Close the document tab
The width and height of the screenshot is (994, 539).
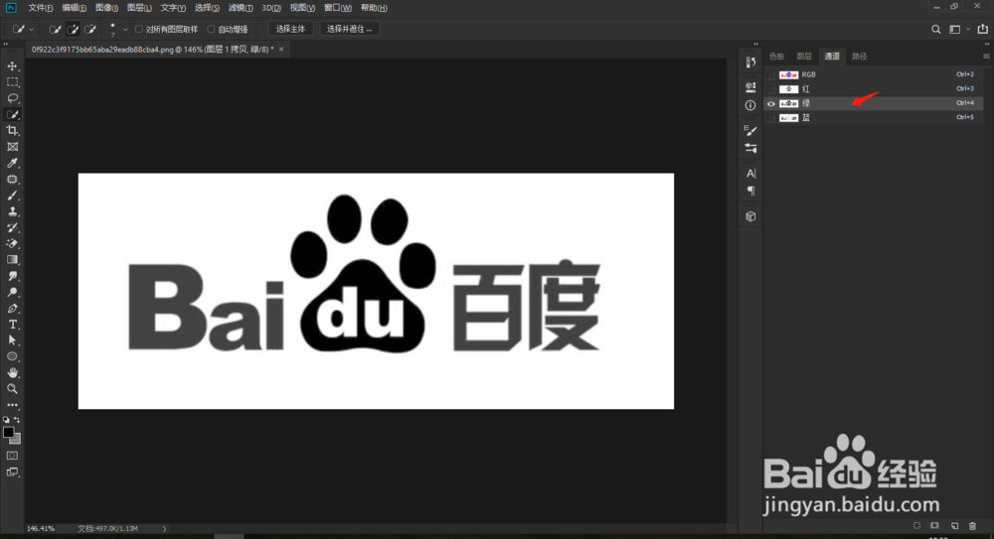281,50
